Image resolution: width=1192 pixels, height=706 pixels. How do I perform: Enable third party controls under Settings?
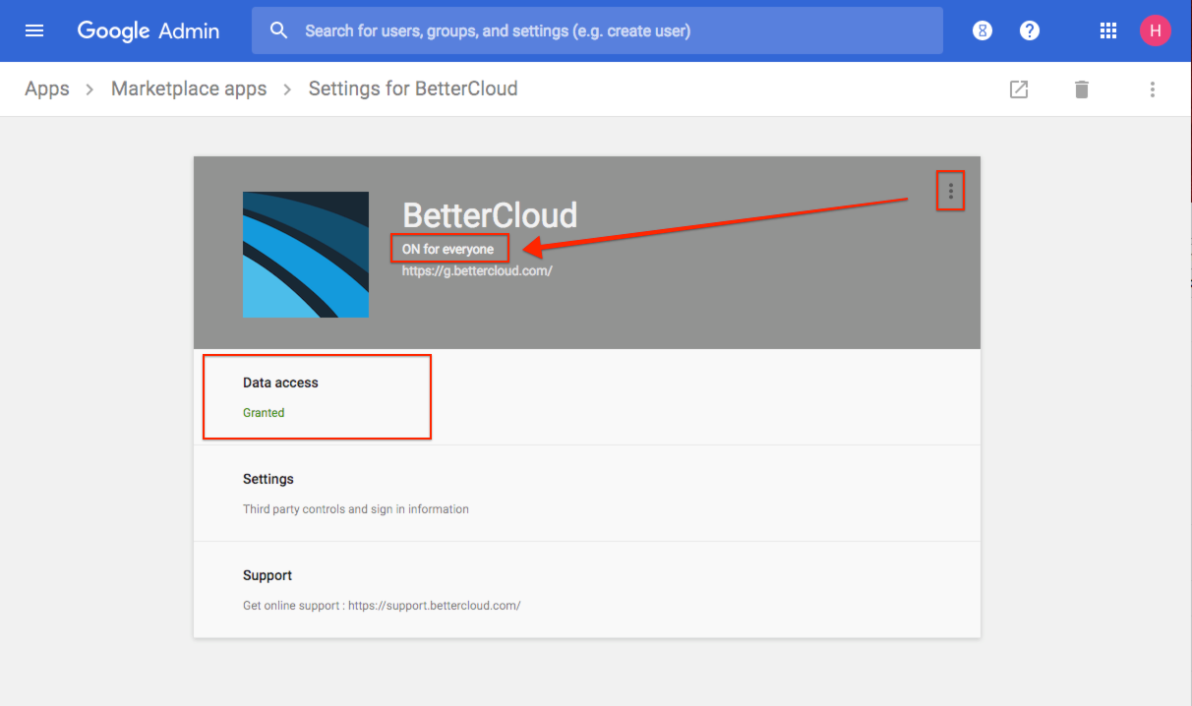tap(355, 508)
